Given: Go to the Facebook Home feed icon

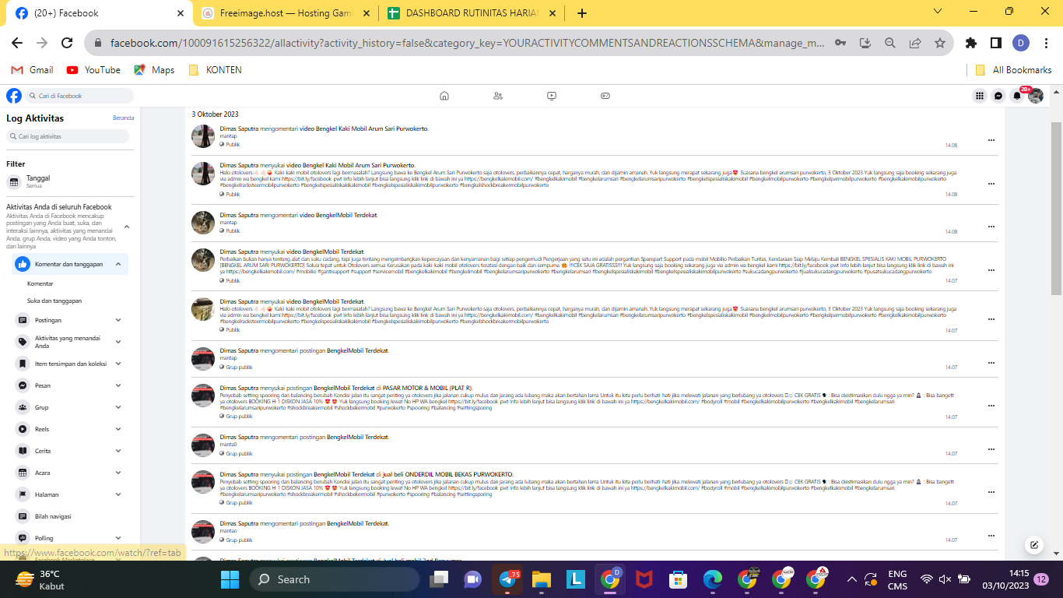Looking at the screenshot, I should 444,96.
